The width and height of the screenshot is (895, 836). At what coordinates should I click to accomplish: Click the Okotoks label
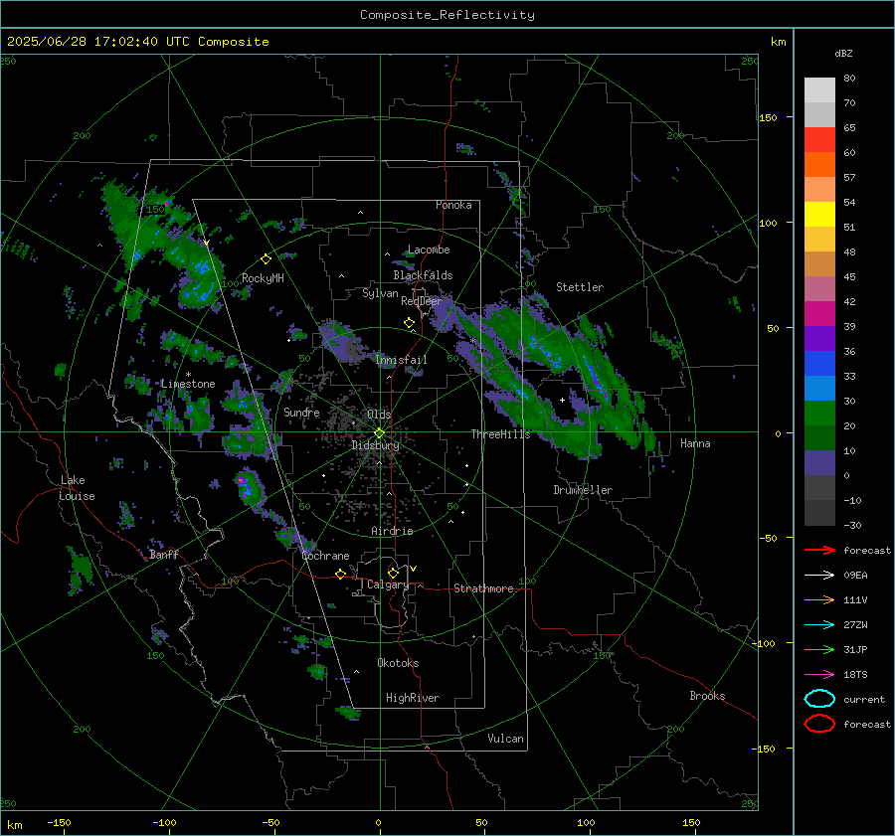coord(398,663)
